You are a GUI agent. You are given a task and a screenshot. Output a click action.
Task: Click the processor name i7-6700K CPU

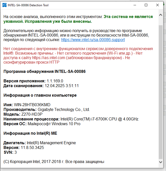click(x=99, y=119)
